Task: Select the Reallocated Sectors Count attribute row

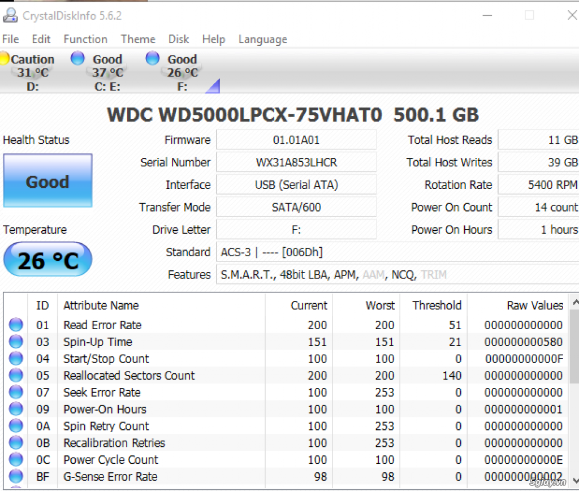Action: coord(287,376)
